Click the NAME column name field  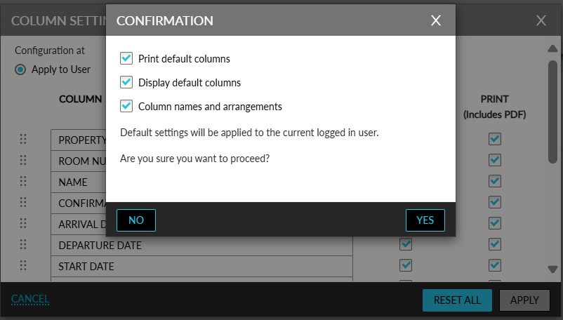click(79, 182)
